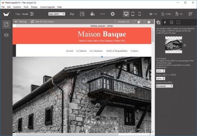
Task: Click the Deselect all button
Action: coord(121,22)
